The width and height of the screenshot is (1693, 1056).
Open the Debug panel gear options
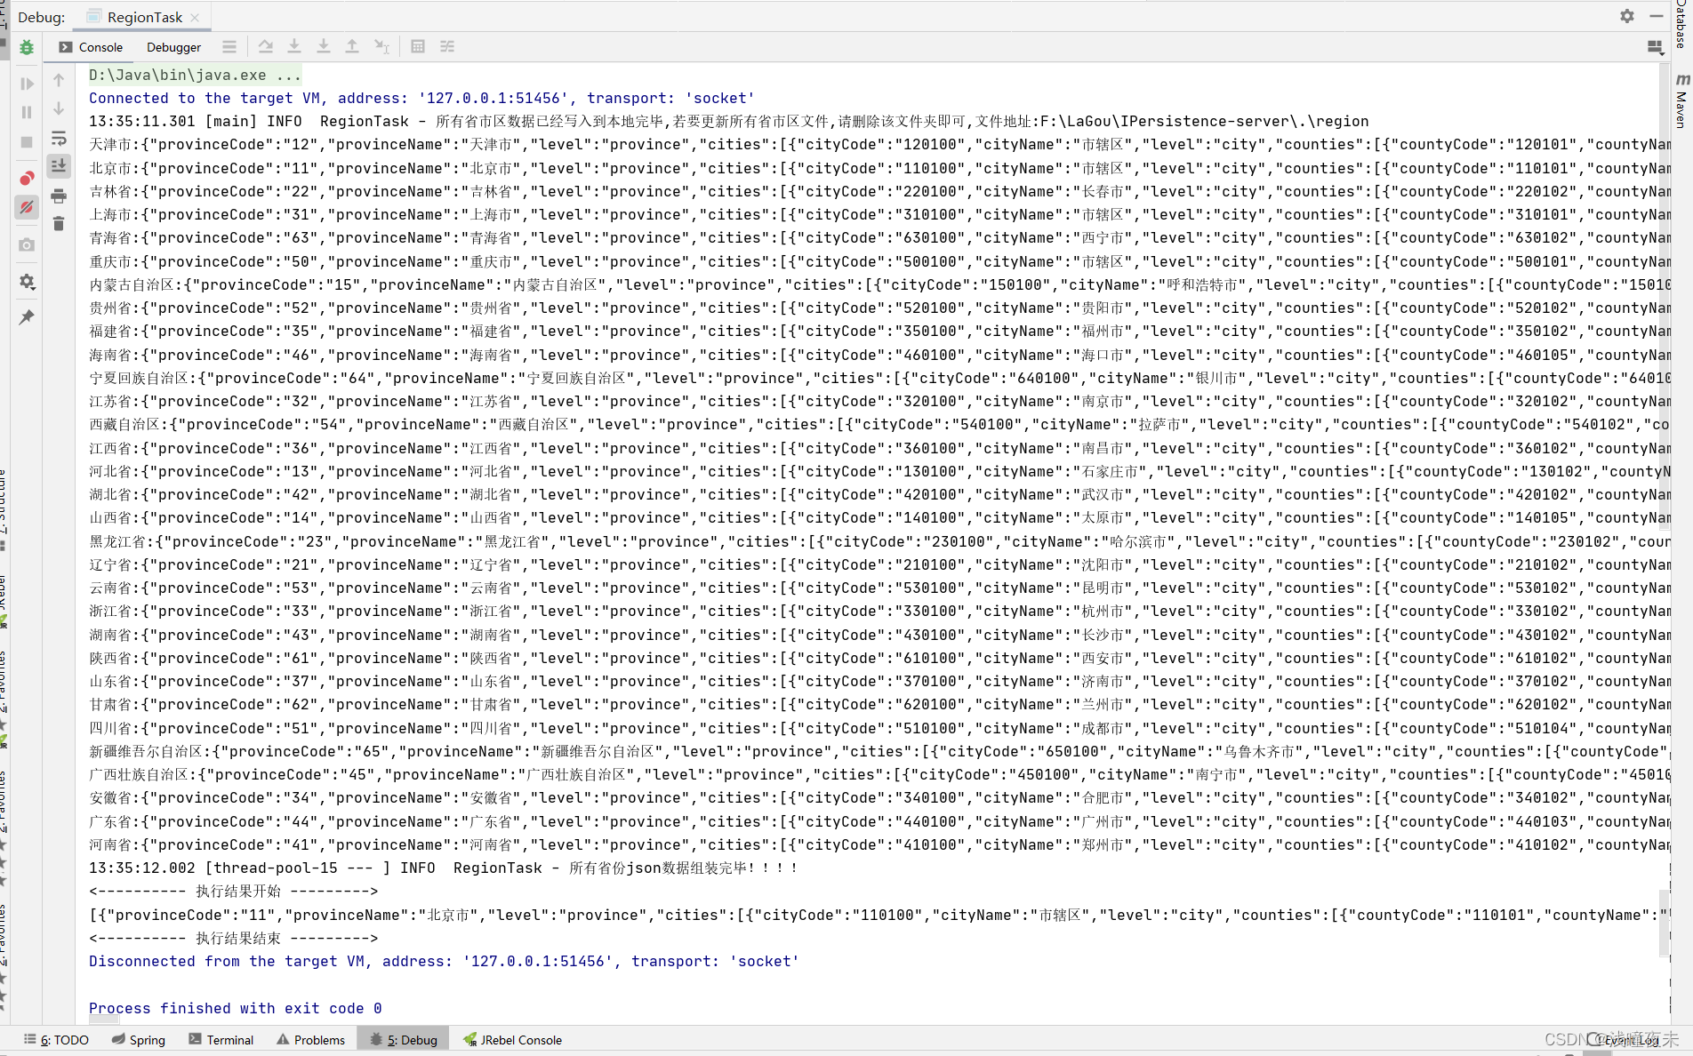pos(1627,16)
